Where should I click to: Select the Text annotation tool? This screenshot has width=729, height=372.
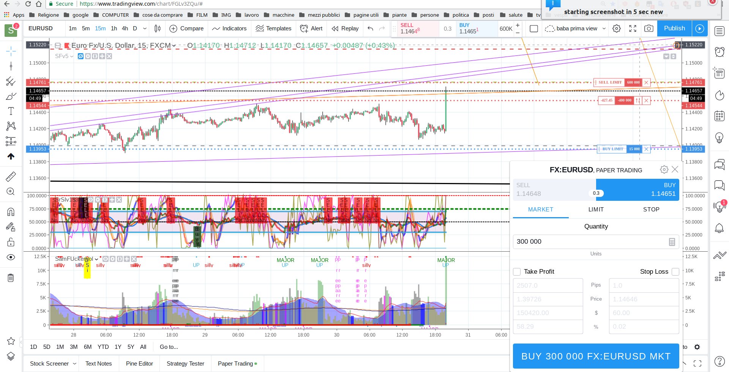pos(11,111)
